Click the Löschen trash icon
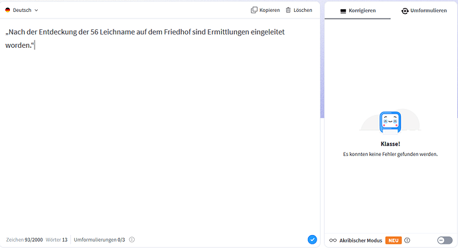The image size is (458, 251). (288, 10)
